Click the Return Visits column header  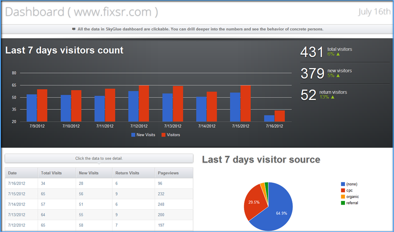click(134, 173)
